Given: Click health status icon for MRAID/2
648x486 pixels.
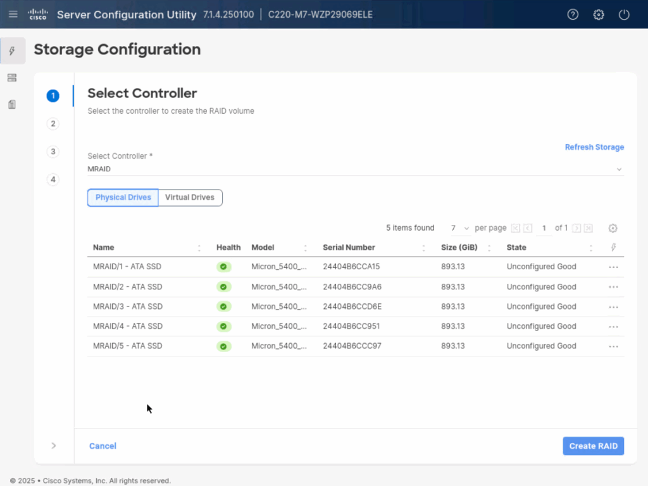Looking at the screenshot, I should [223, 287].
